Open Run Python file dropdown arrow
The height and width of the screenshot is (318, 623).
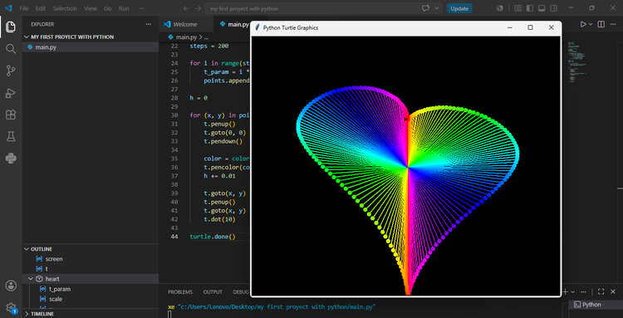click(591, 24)
